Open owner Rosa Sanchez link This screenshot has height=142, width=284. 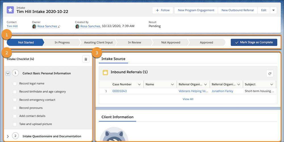(x=47, y=26)
